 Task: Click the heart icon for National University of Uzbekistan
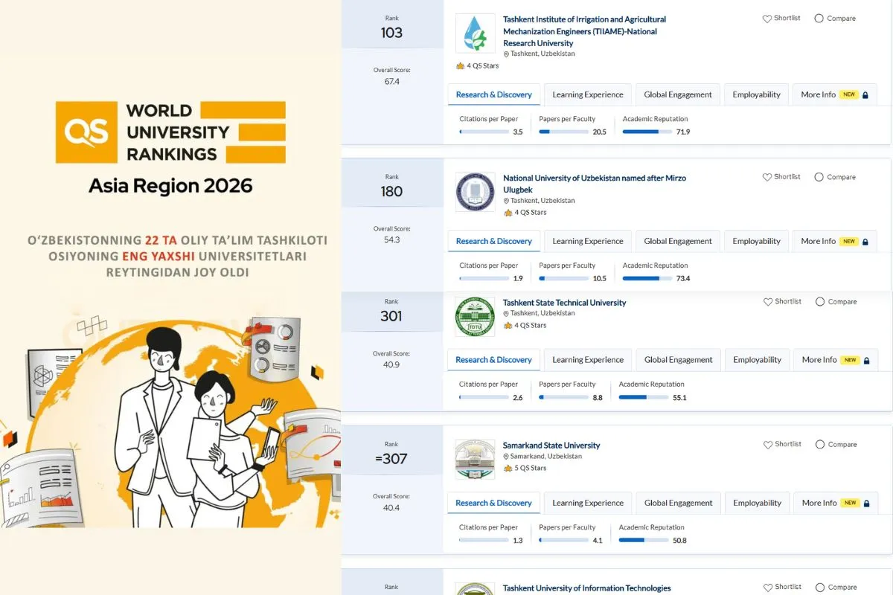pyautogui.click(x=767, y=178)
